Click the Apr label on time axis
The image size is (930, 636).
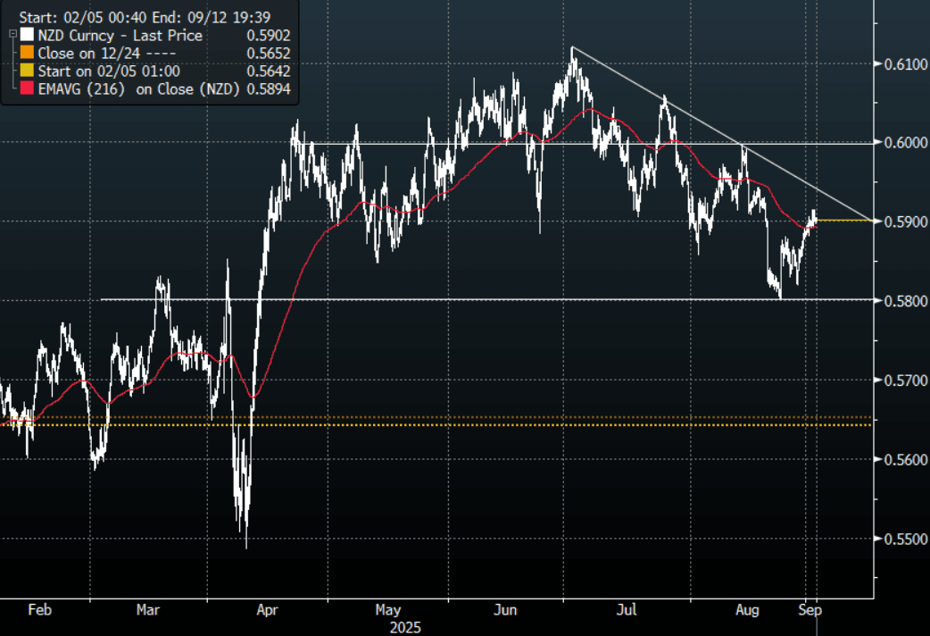point(267,610)
